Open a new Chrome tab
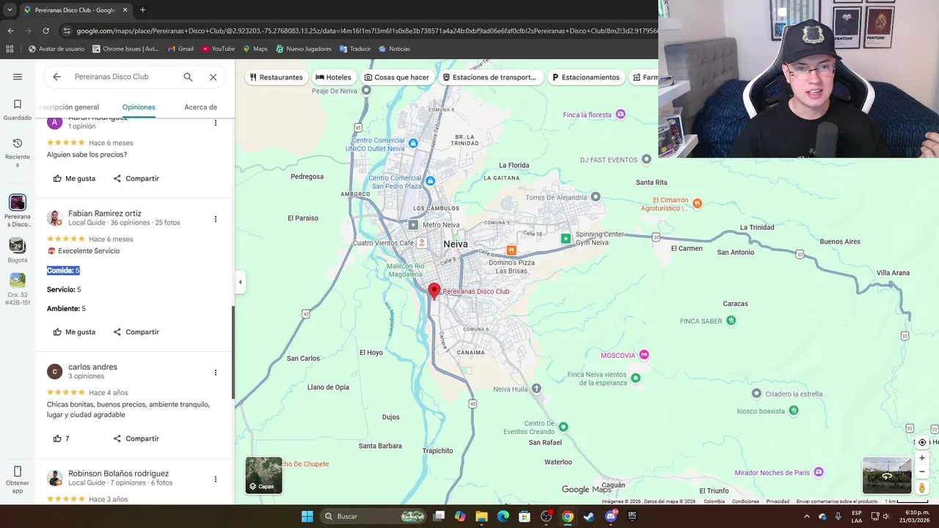The image size is (939, 528). 142,10
